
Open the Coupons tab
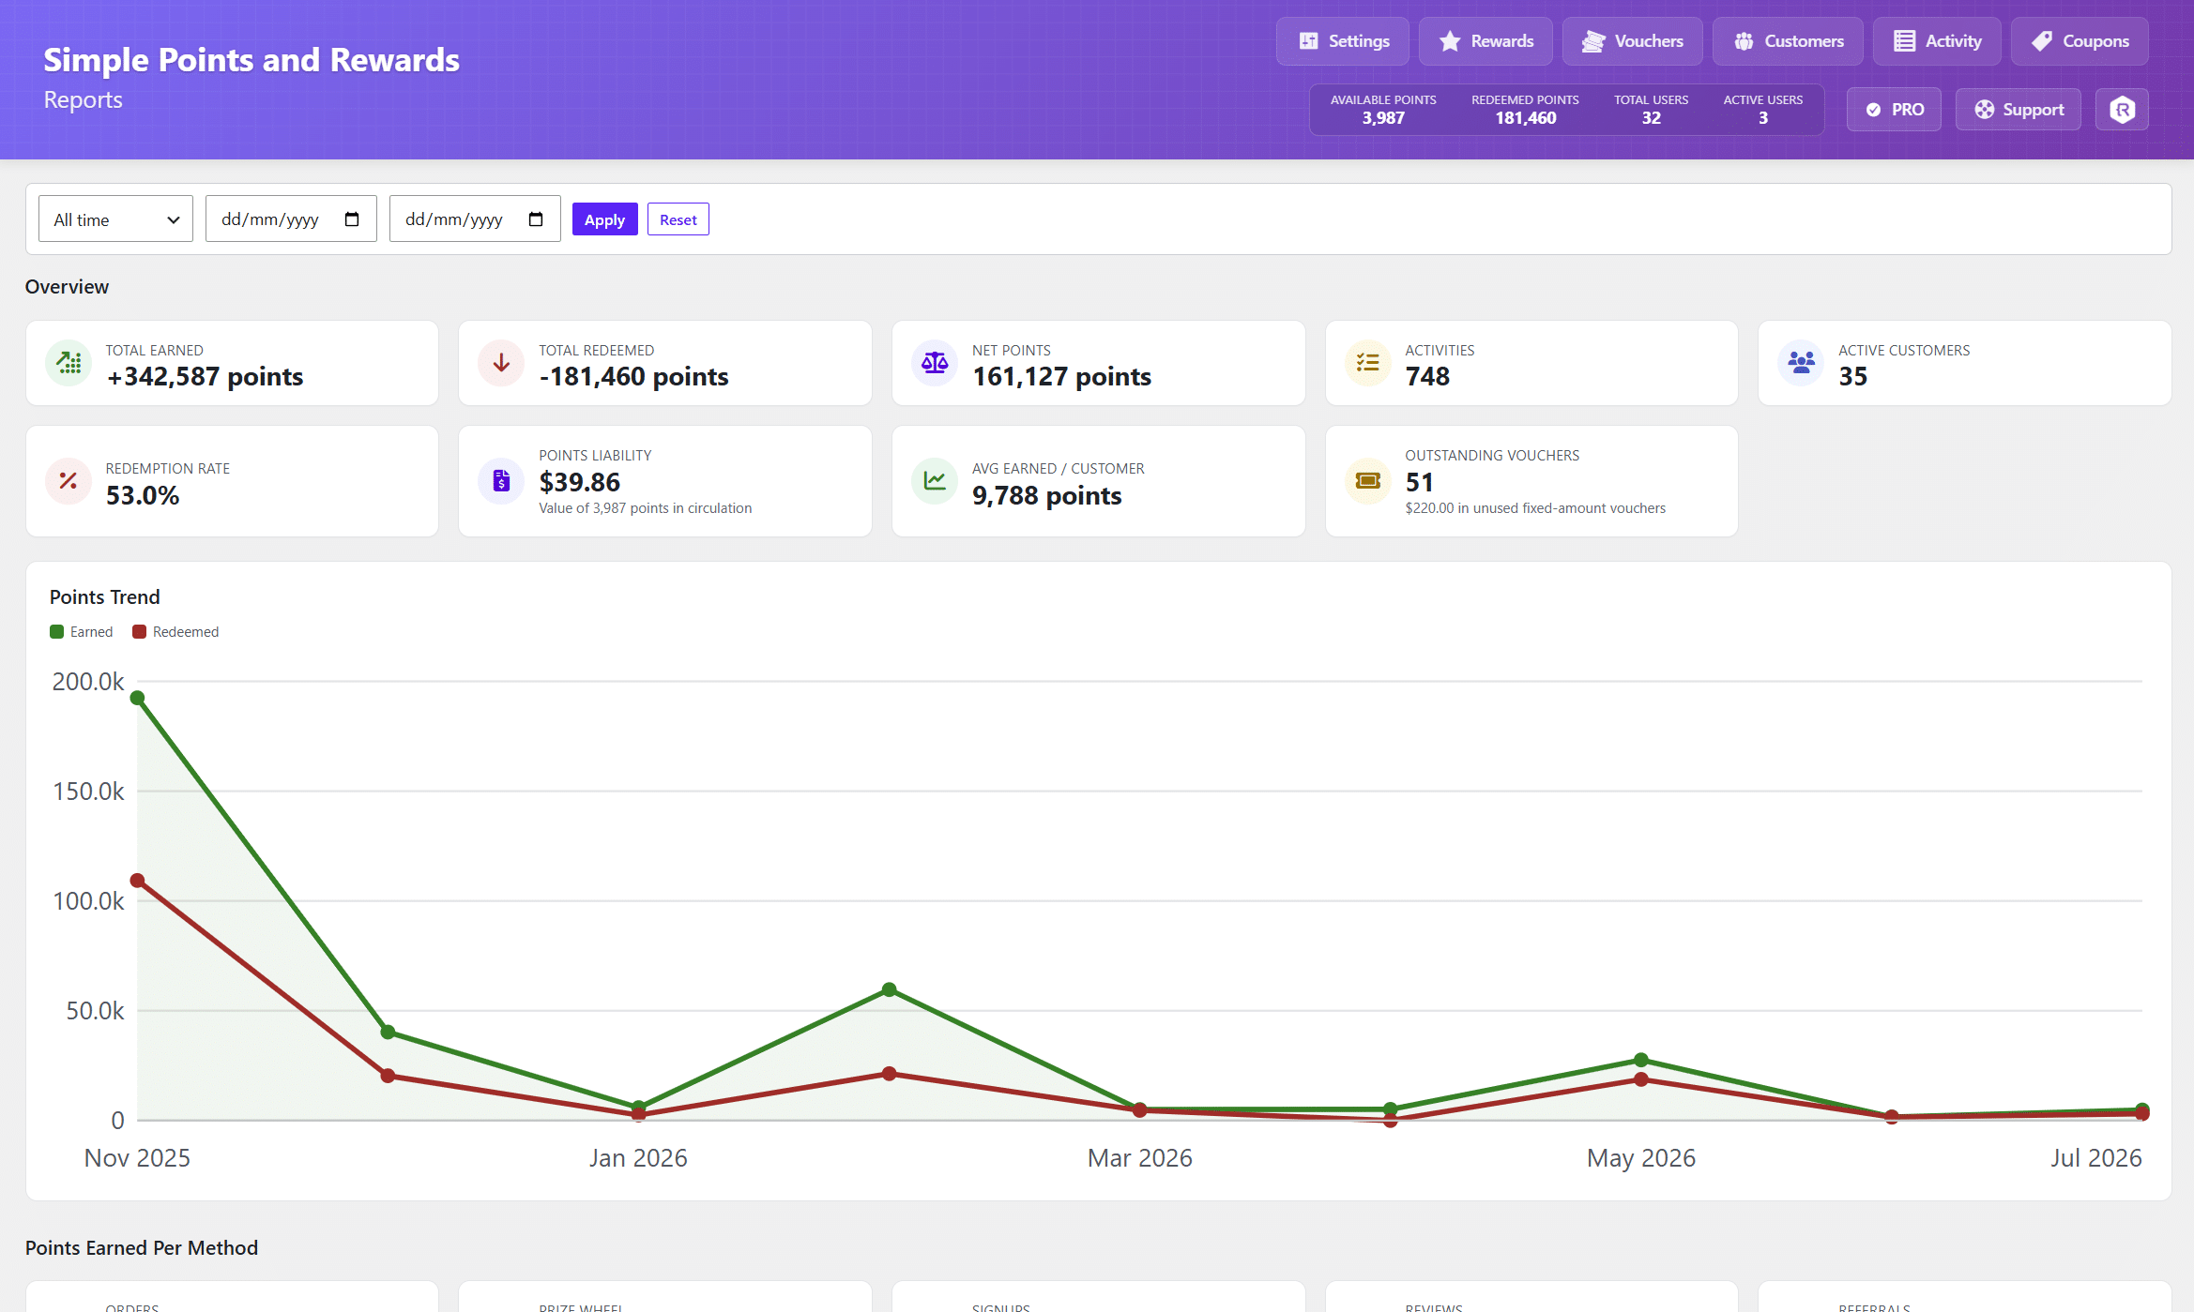(2080, 41)
